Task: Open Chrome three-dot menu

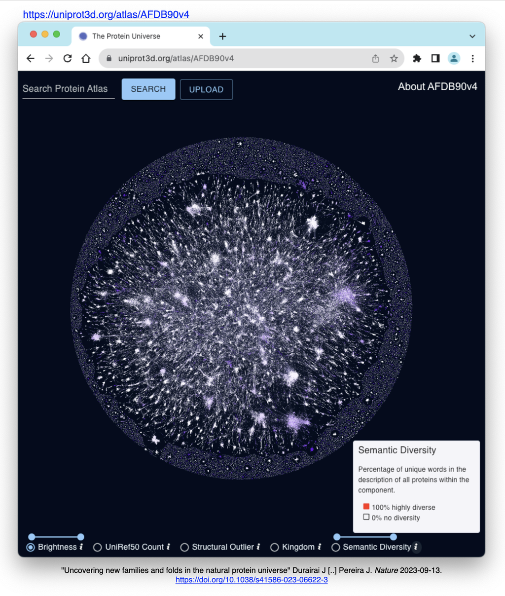Action: 472,58
